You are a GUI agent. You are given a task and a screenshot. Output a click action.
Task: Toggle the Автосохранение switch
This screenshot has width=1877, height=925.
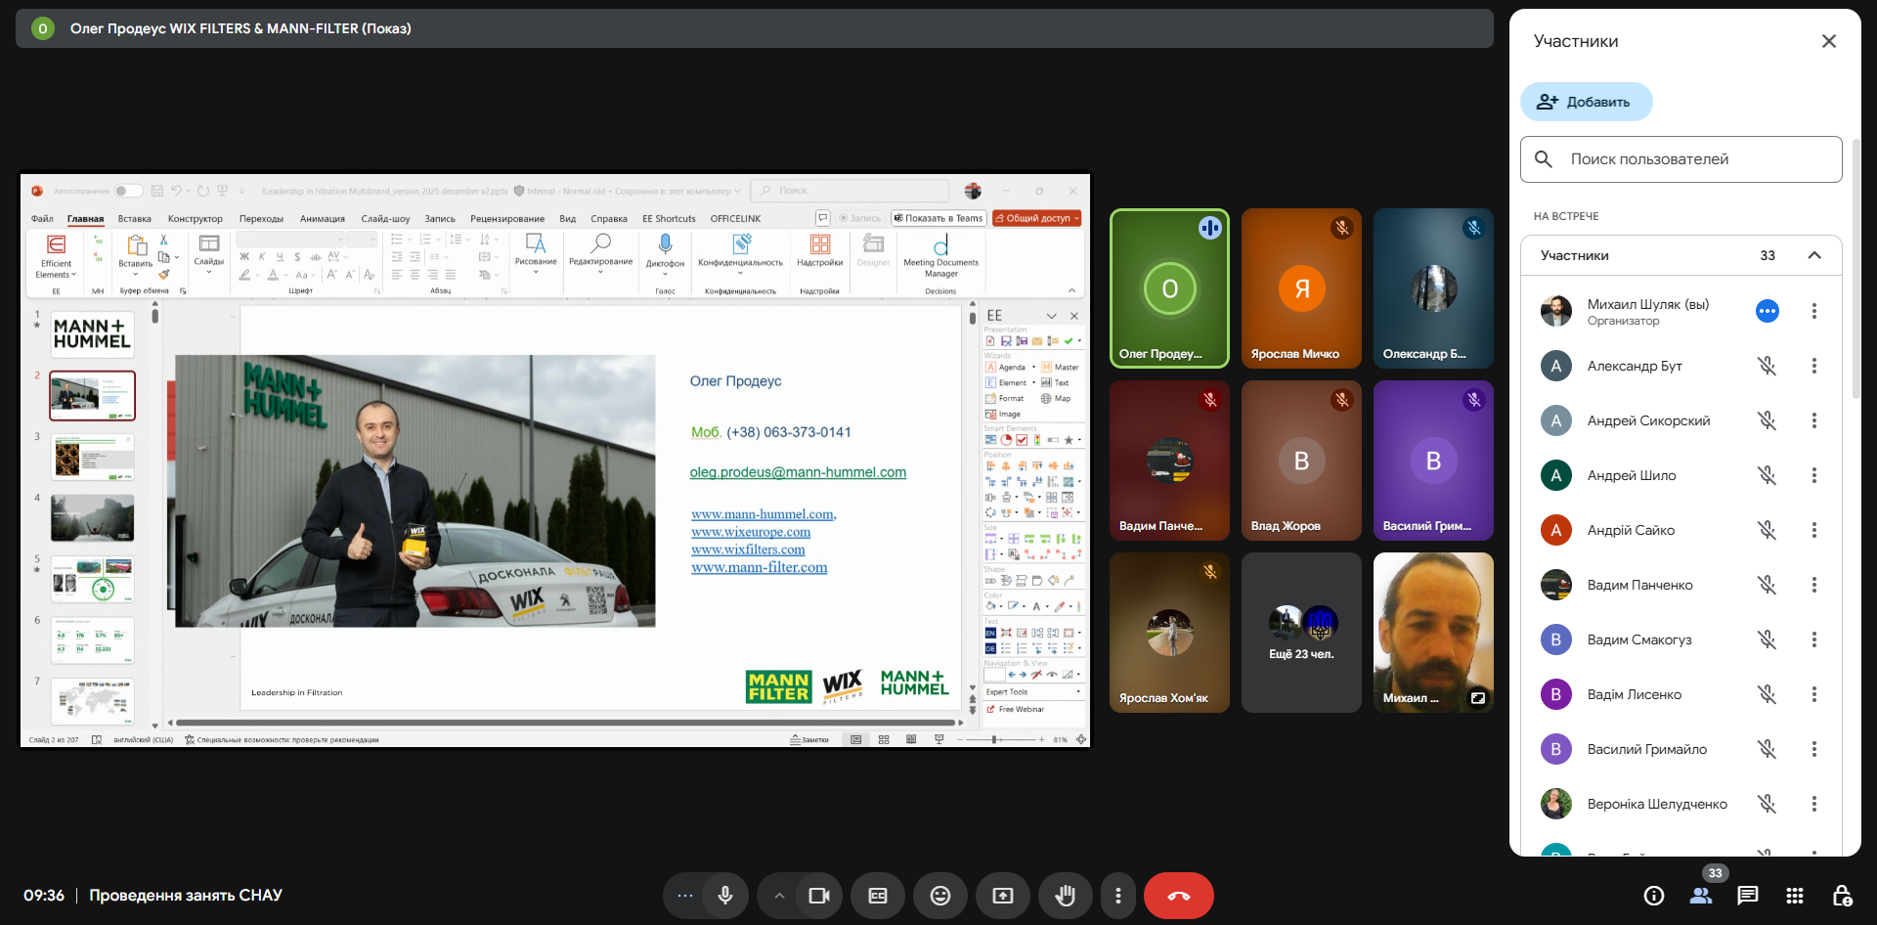tap(128, 191)
